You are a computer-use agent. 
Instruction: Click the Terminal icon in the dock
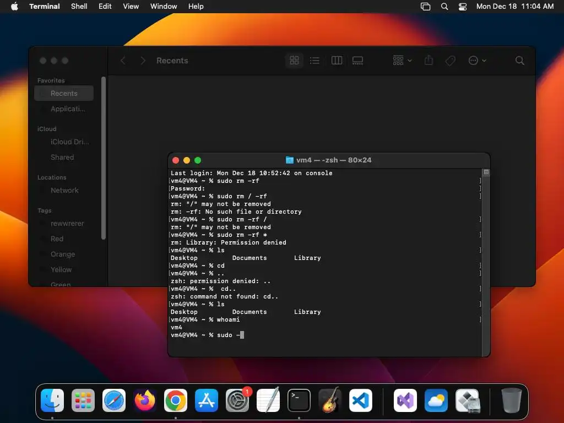299,400
